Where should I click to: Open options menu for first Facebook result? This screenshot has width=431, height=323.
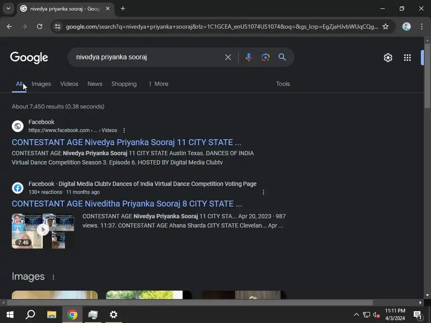(124, 130)
